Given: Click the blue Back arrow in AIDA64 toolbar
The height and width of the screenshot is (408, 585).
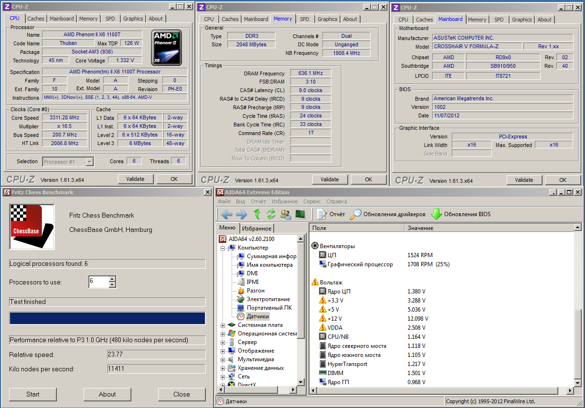Looking at the screenshot, I should 226,214.
